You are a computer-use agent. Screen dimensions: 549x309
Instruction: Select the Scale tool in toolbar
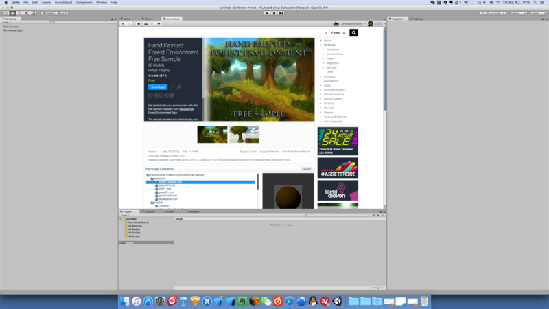(x=27, y=13)
